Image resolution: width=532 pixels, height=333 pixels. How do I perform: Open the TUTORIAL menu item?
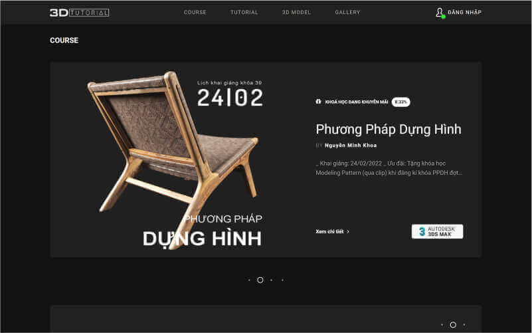point(244,12)
